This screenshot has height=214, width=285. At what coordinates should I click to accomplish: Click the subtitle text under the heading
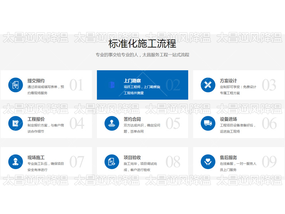(142, 55)
